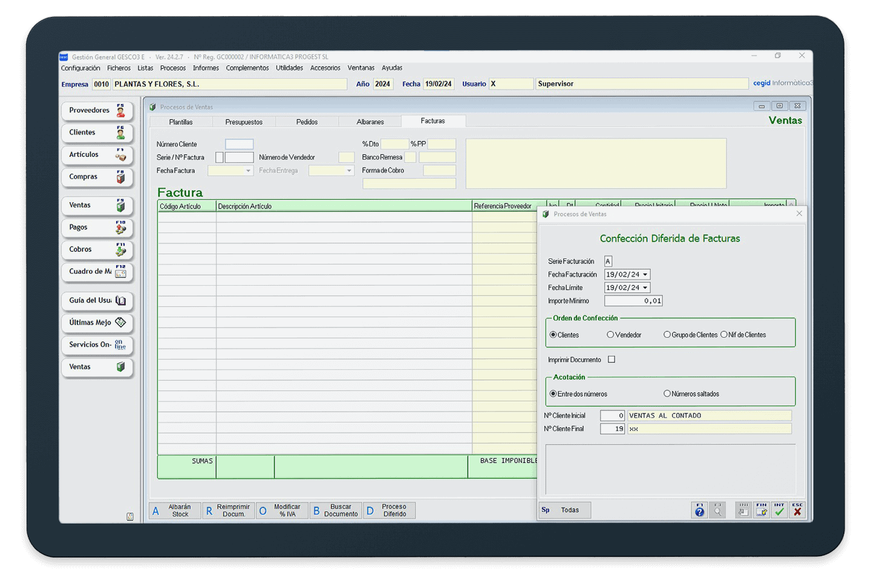The height and width of the screenshot is (575, 871).
Task: Switch to the Albaranes tab
Action: coord(370,122)
